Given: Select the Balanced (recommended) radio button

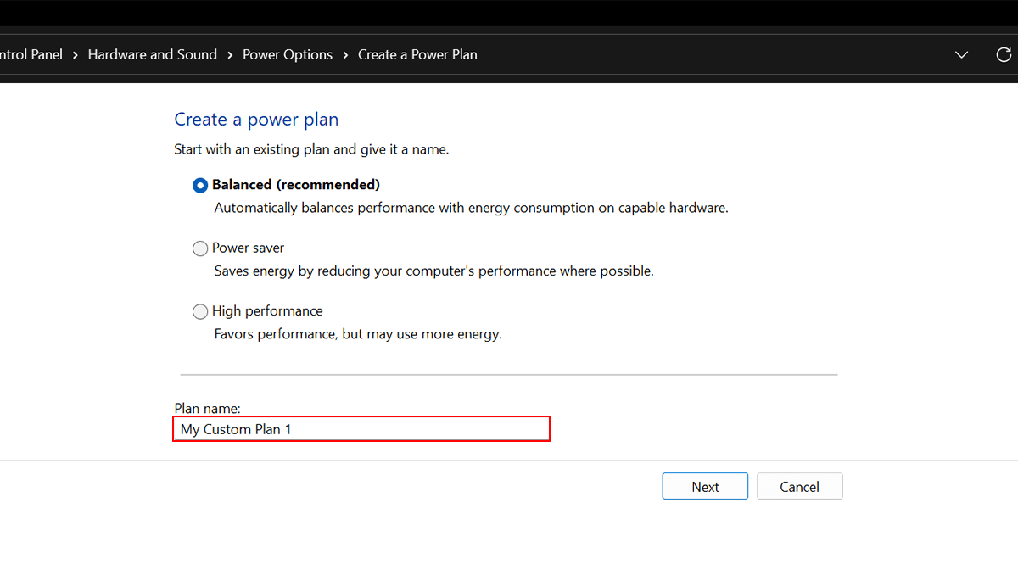Looking at the screenshot, I should click(200, 185).
